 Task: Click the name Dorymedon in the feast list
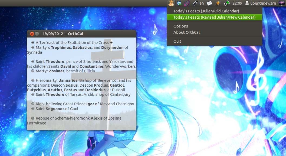tap(112, 48)
